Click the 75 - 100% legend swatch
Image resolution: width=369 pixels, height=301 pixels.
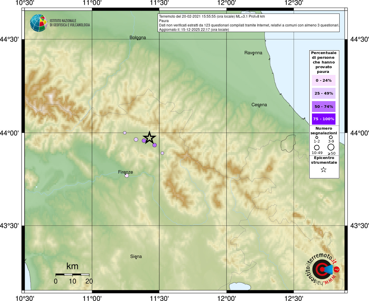(323, 119)
